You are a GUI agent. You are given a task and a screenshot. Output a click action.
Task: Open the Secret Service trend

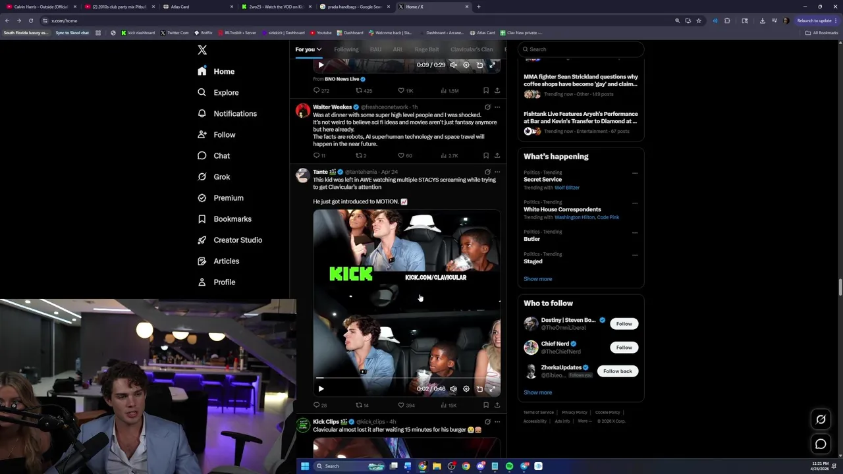point(543,180)
